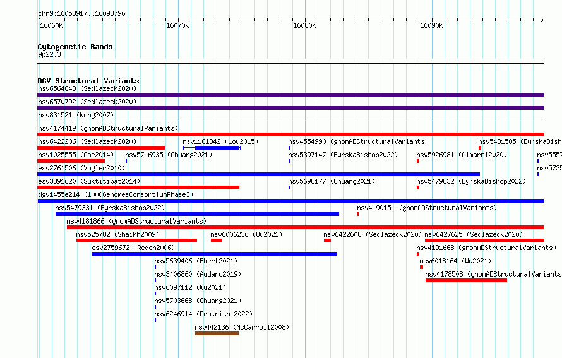Select the red bar below nsv6422206
Viewport: 562px width, 358px height.
(101, 148)
